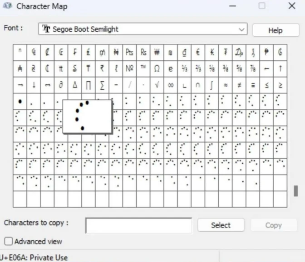Select the greater-than-or-equal ≥ character
305x262 pixels.
tap(280, 85)
